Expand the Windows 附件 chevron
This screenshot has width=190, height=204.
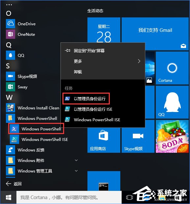76,160
